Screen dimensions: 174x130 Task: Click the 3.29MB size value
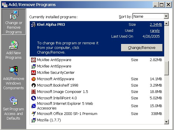pyautogui.click(x=156, y=85)
